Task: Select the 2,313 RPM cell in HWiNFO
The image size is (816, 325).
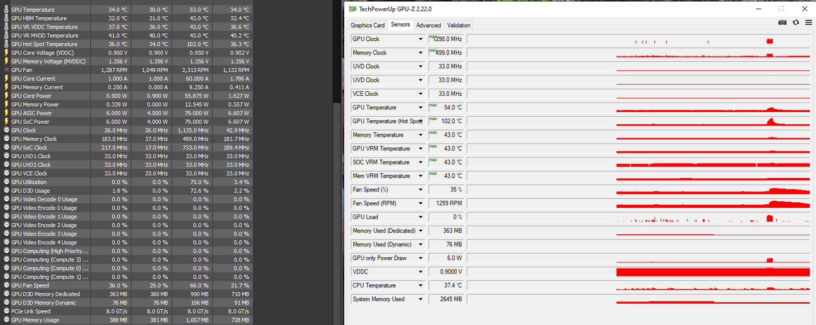Action: pos(192,70)
